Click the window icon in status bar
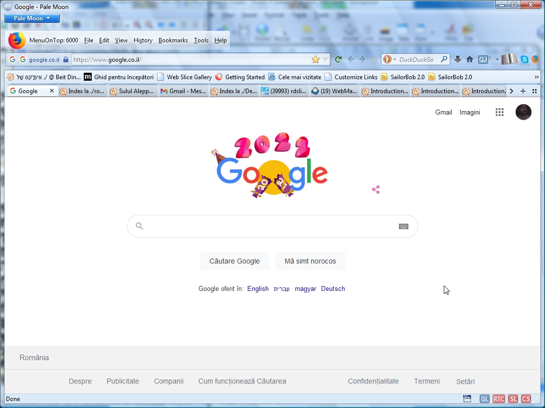Image resolution: width=545 pixels, height=408 pixels. click(x=467, y=399)
